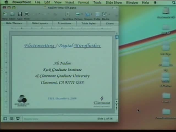Viewport: 176px width, 132px height.
Task: Open the Help menu
Action: (x=145, y=2)
